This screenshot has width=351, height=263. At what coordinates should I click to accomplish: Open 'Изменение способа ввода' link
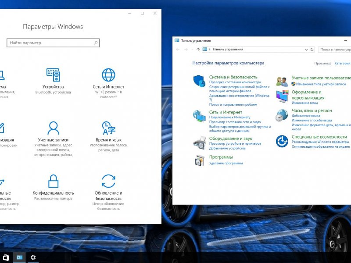[x=312, y=120]
